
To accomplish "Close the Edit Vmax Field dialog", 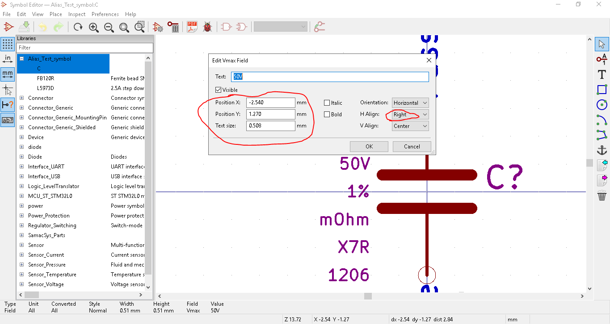I will tap(429, 60).
